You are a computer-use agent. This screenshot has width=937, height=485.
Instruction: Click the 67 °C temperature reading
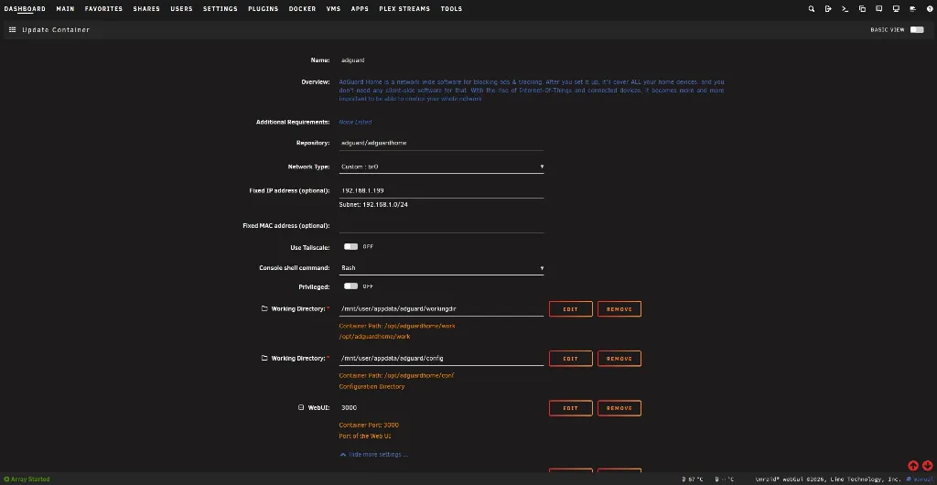[x=693, y=479]
